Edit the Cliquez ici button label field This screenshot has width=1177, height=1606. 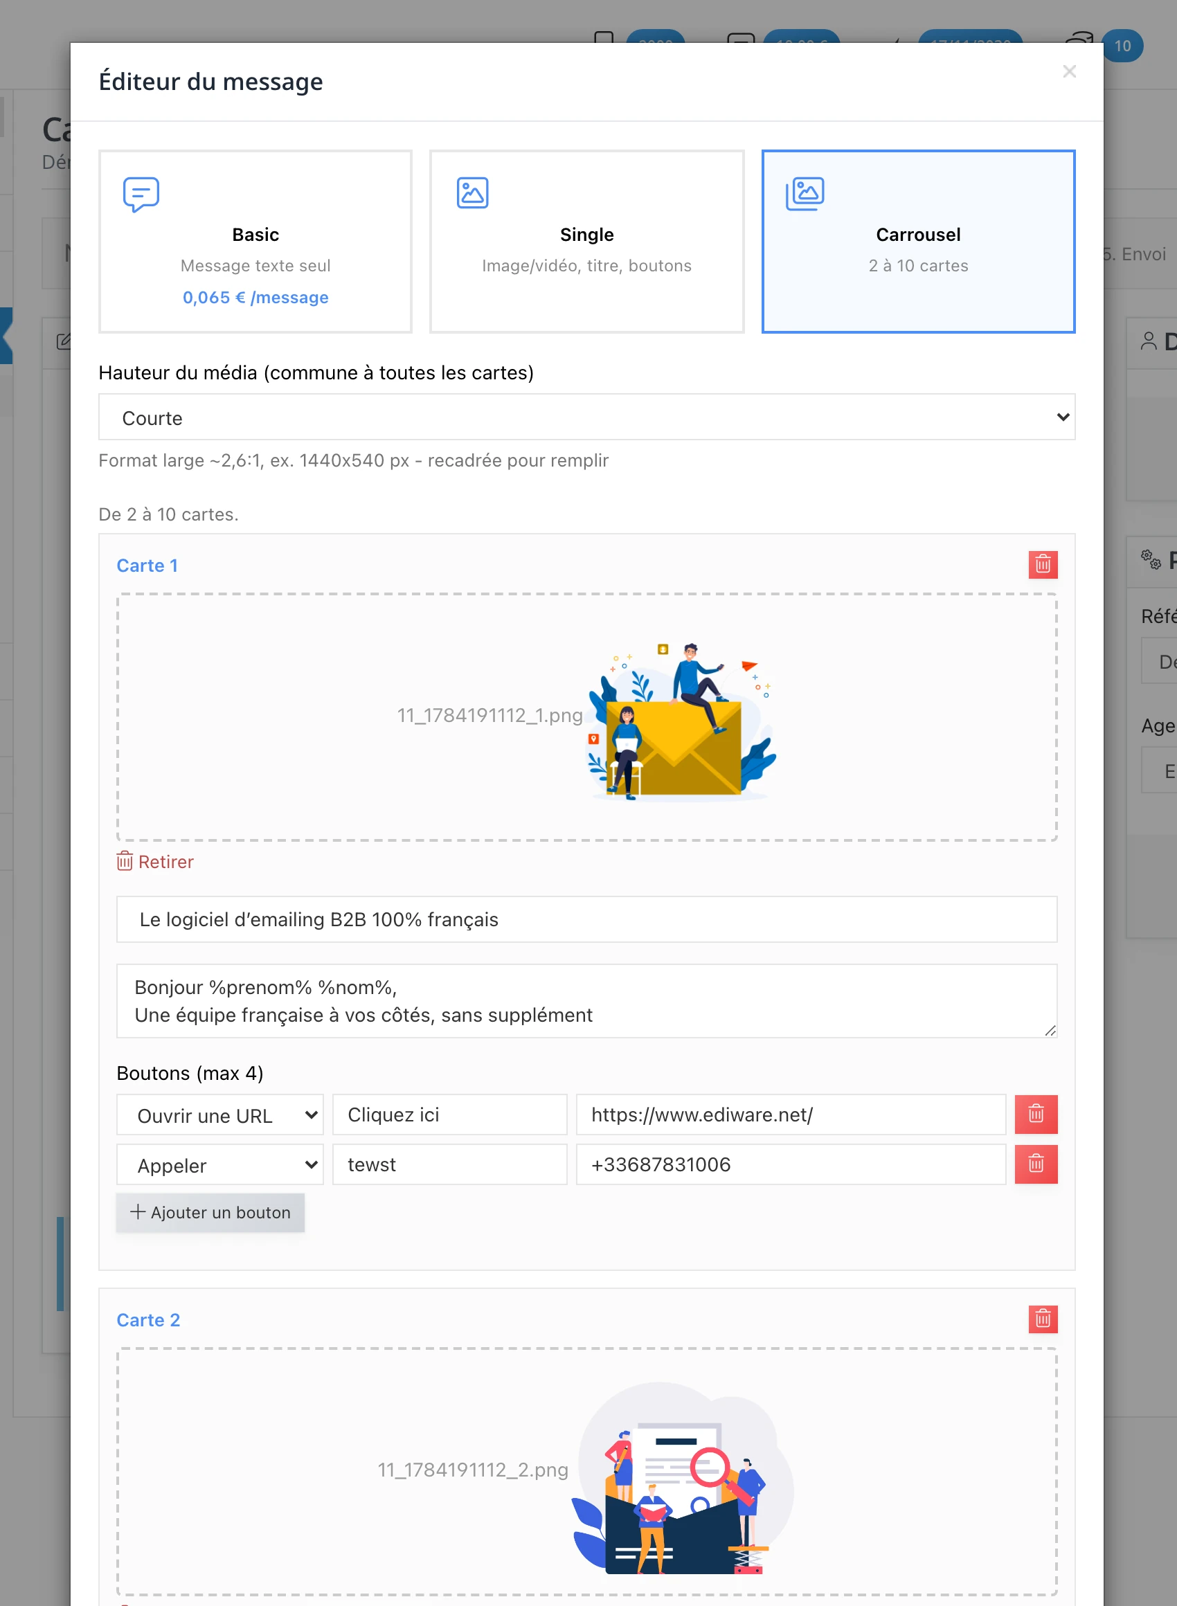pos(449,1115)
